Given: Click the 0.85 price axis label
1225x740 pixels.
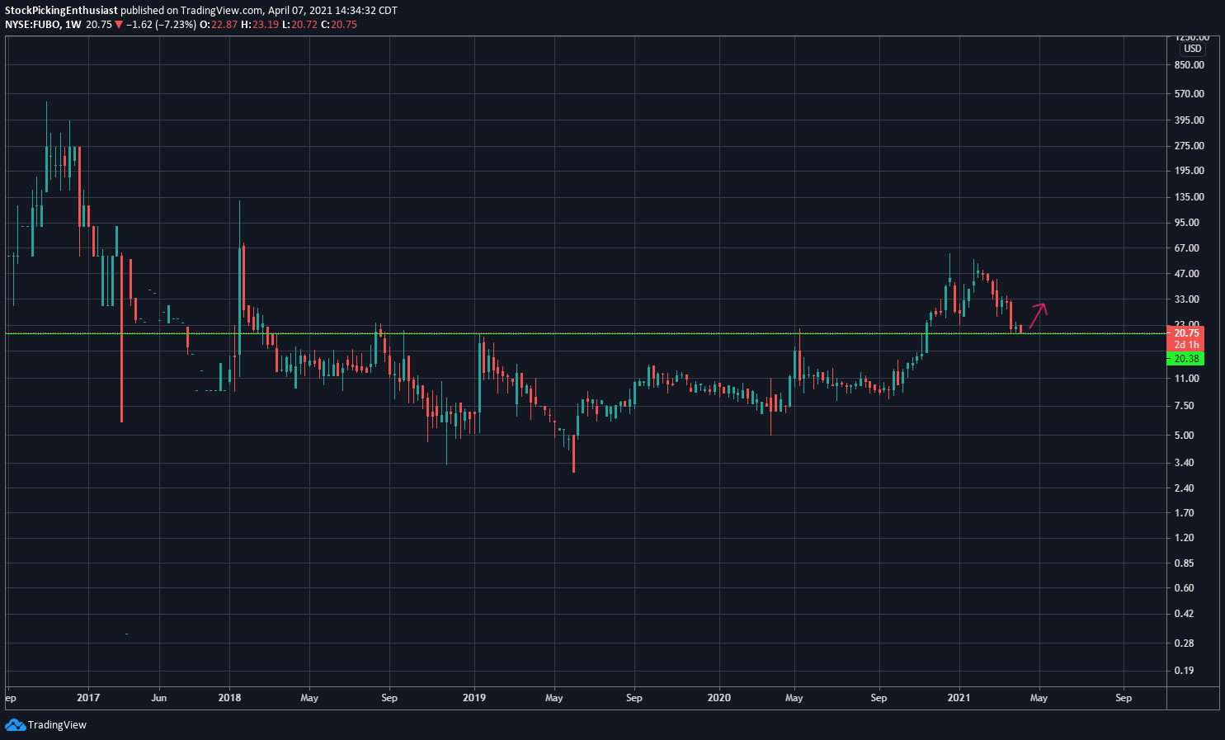Looking at the screenshot, I should 1185,563.
